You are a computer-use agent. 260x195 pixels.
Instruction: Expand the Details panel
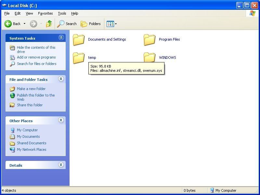pyautogui.click(x=61, y=165)
